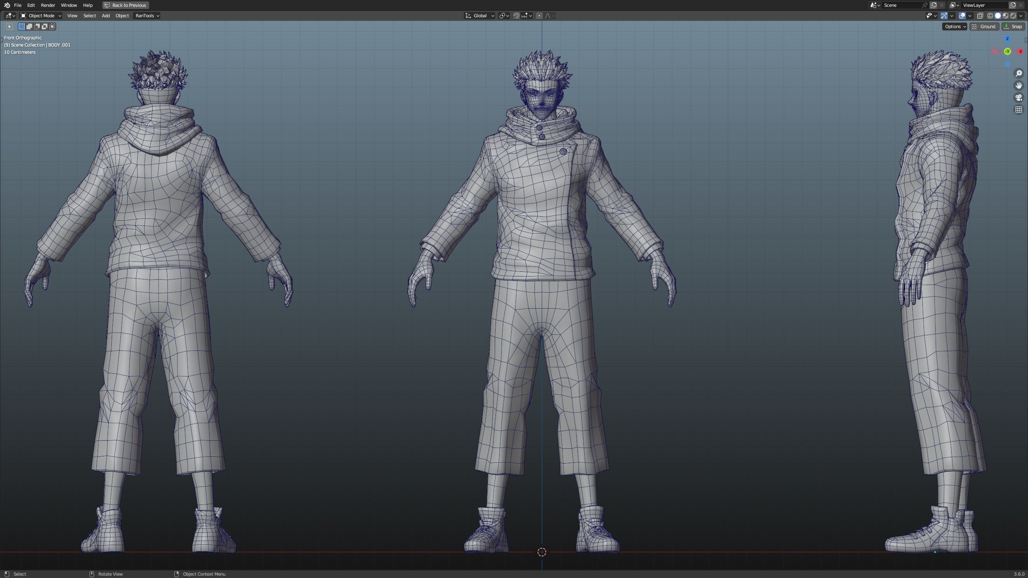Screen dimensions: 1028x578
Task: Click the negative X axis gizmo circle
Action: coord(995,51)
